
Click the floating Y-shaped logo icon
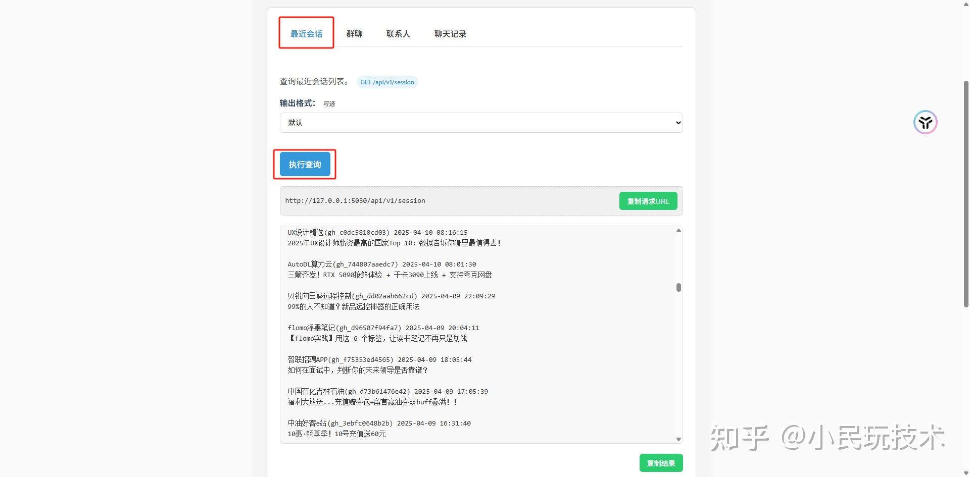pyautogui.click(x=925, y=122)
